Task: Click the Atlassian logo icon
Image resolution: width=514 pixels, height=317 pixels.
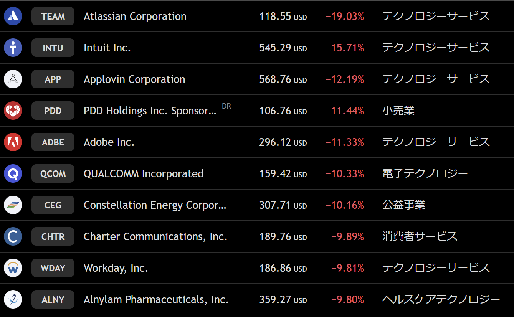Action: tap(13, 17)
